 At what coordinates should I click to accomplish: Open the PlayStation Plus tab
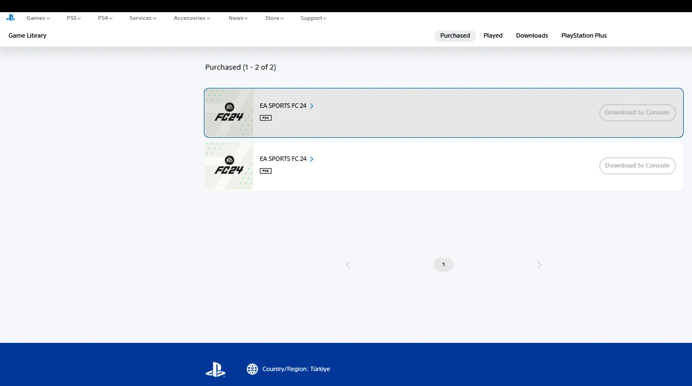coord(584,35)
